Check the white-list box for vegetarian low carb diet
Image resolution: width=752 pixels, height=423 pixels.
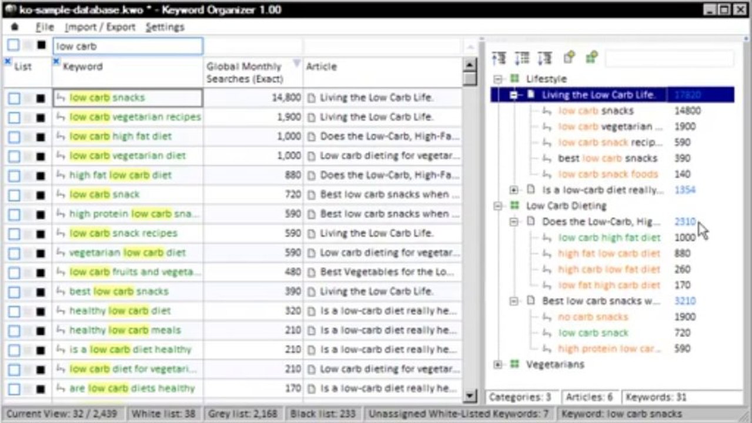pos(14,253)
